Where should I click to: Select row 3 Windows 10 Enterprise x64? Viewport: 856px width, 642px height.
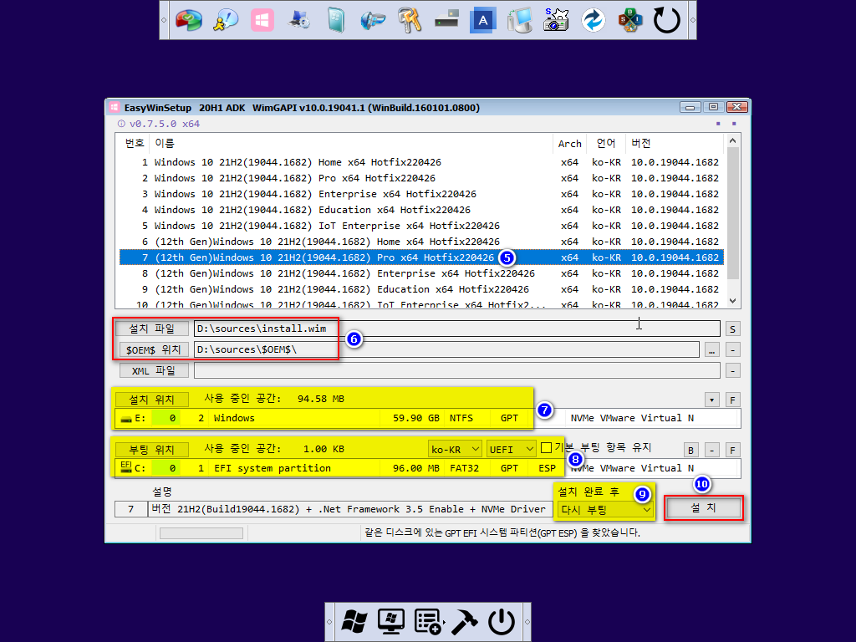coord(421,194)
